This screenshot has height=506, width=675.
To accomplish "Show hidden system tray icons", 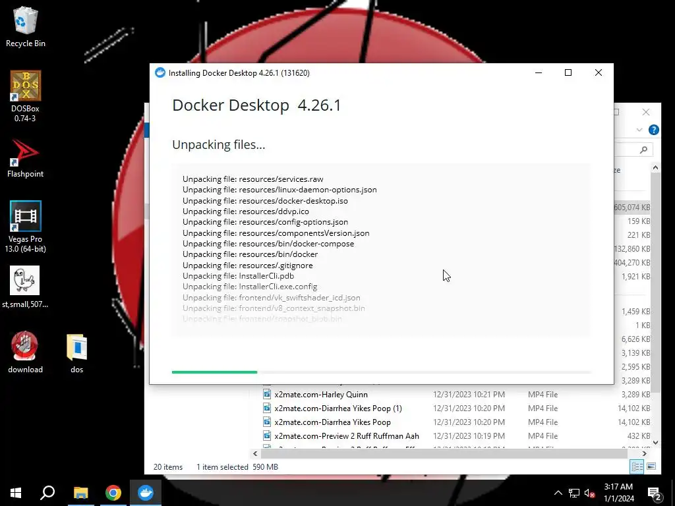I will point(558,493).
